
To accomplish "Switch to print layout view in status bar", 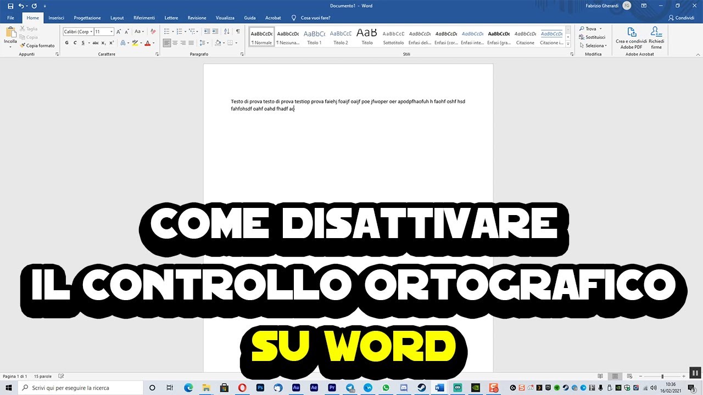I will (x=616, y=376).
